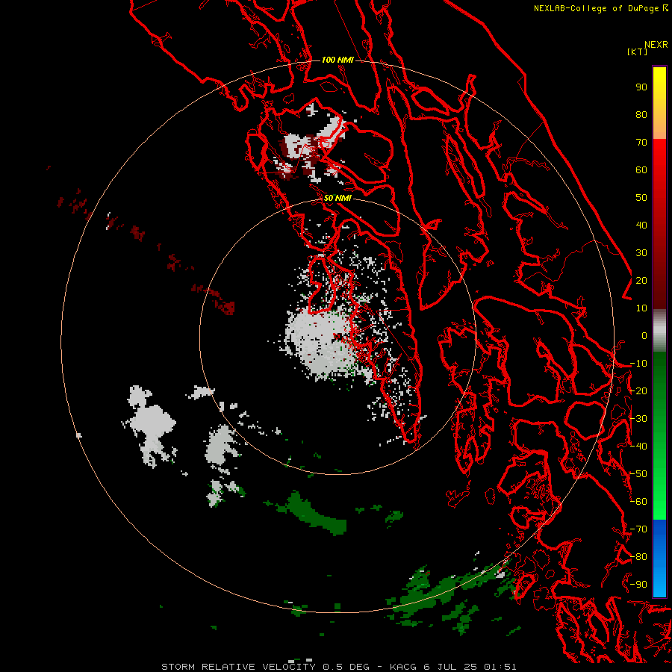Click the -50 value on the velocity scale
The image size is (672, 672).
[638, 474]
